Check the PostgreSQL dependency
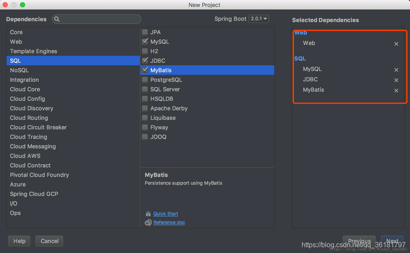 click(x=145, y=80)
